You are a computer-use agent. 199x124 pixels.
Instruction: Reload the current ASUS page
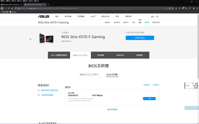pyautogui.click(x=9, y=8)
